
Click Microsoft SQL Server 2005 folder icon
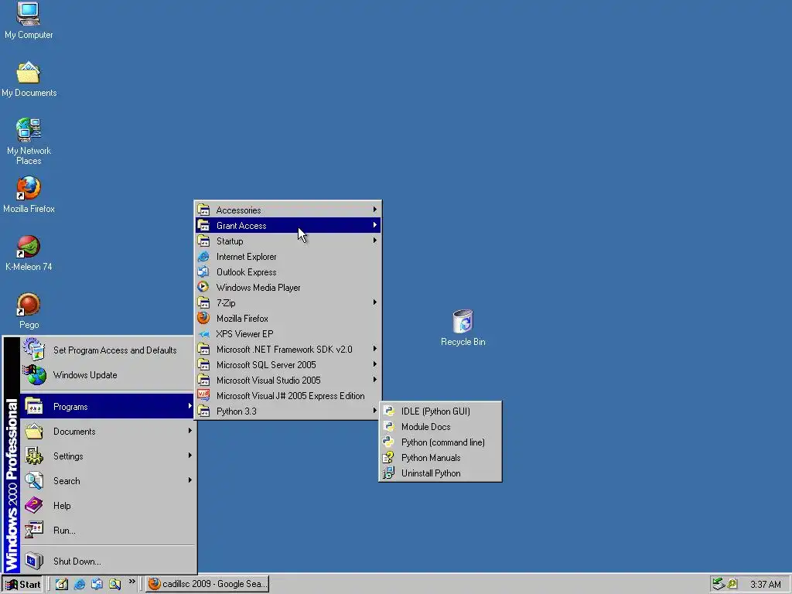[203, 365]
